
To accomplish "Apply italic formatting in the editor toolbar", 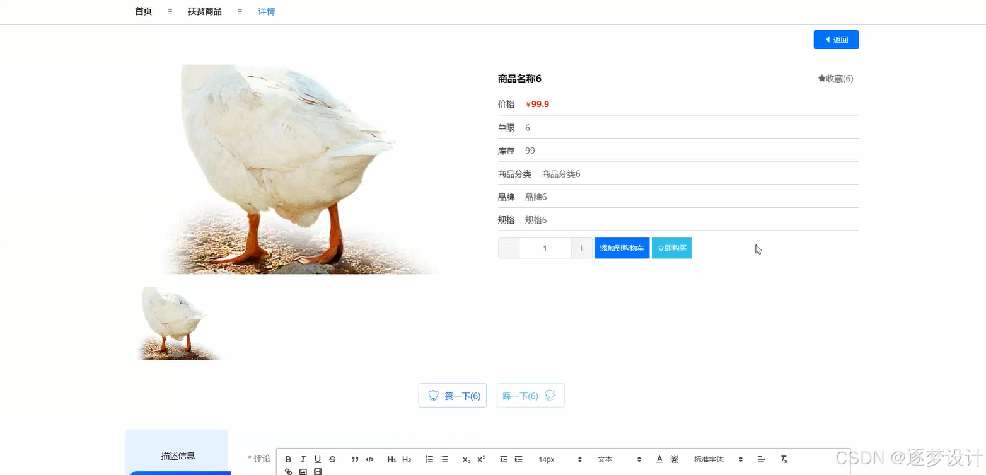I will tap(303, 459).
